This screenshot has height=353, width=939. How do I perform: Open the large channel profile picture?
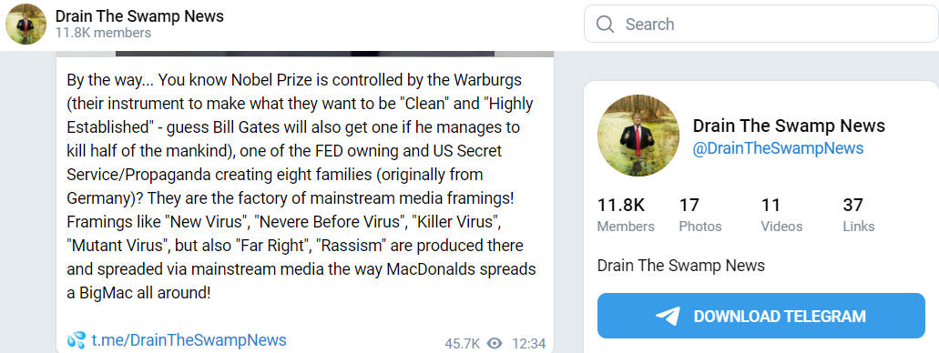(638, 136)
